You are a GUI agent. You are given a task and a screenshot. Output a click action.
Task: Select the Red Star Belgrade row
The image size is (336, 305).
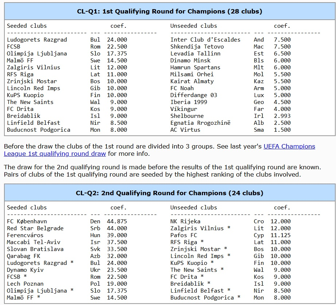click(x=35, y=228)
